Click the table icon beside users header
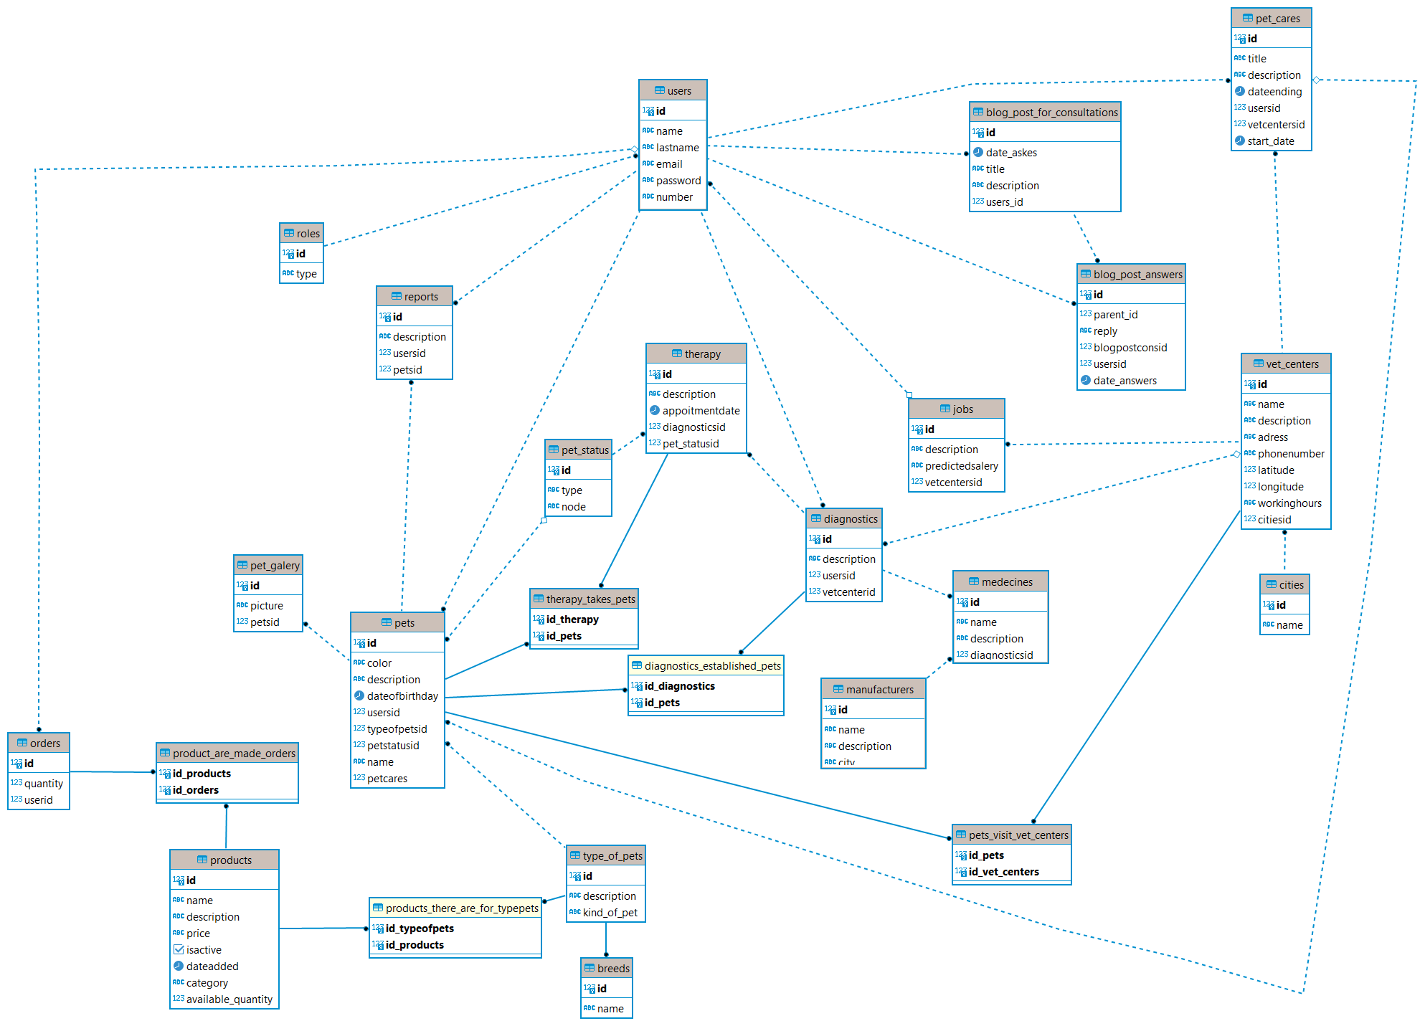The image size is (1425, 1026). tap(659, 91)
